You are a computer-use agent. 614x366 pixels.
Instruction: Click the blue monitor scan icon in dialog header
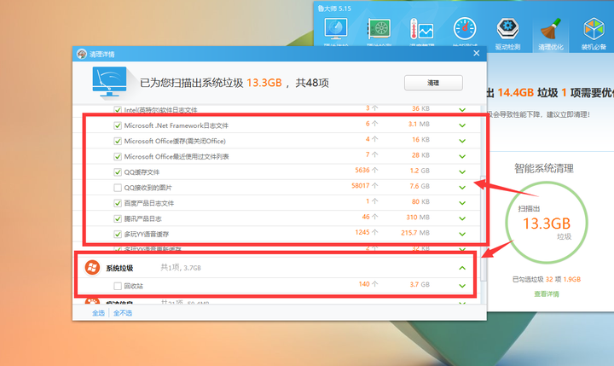pos(109,82)
